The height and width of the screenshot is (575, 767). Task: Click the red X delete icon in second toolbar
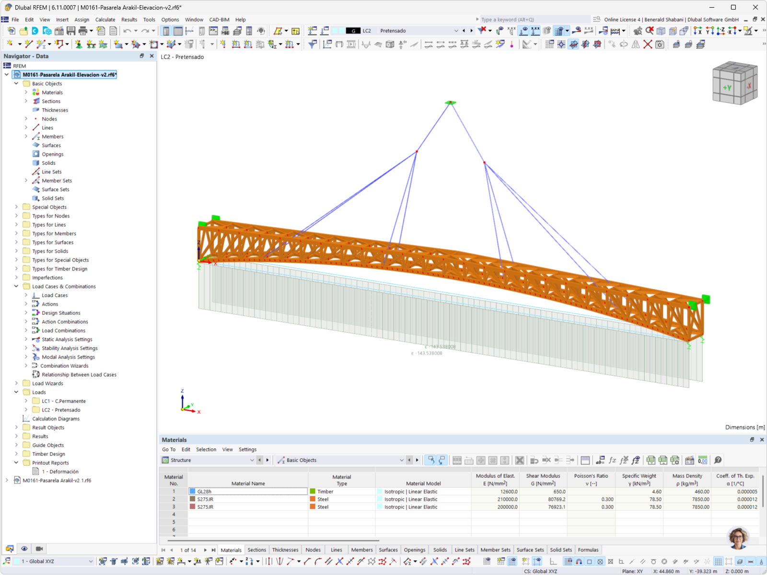(x=648, y=44)
